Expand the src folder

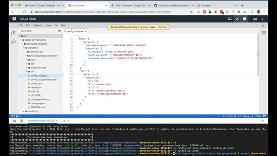[x=31, y=71]
